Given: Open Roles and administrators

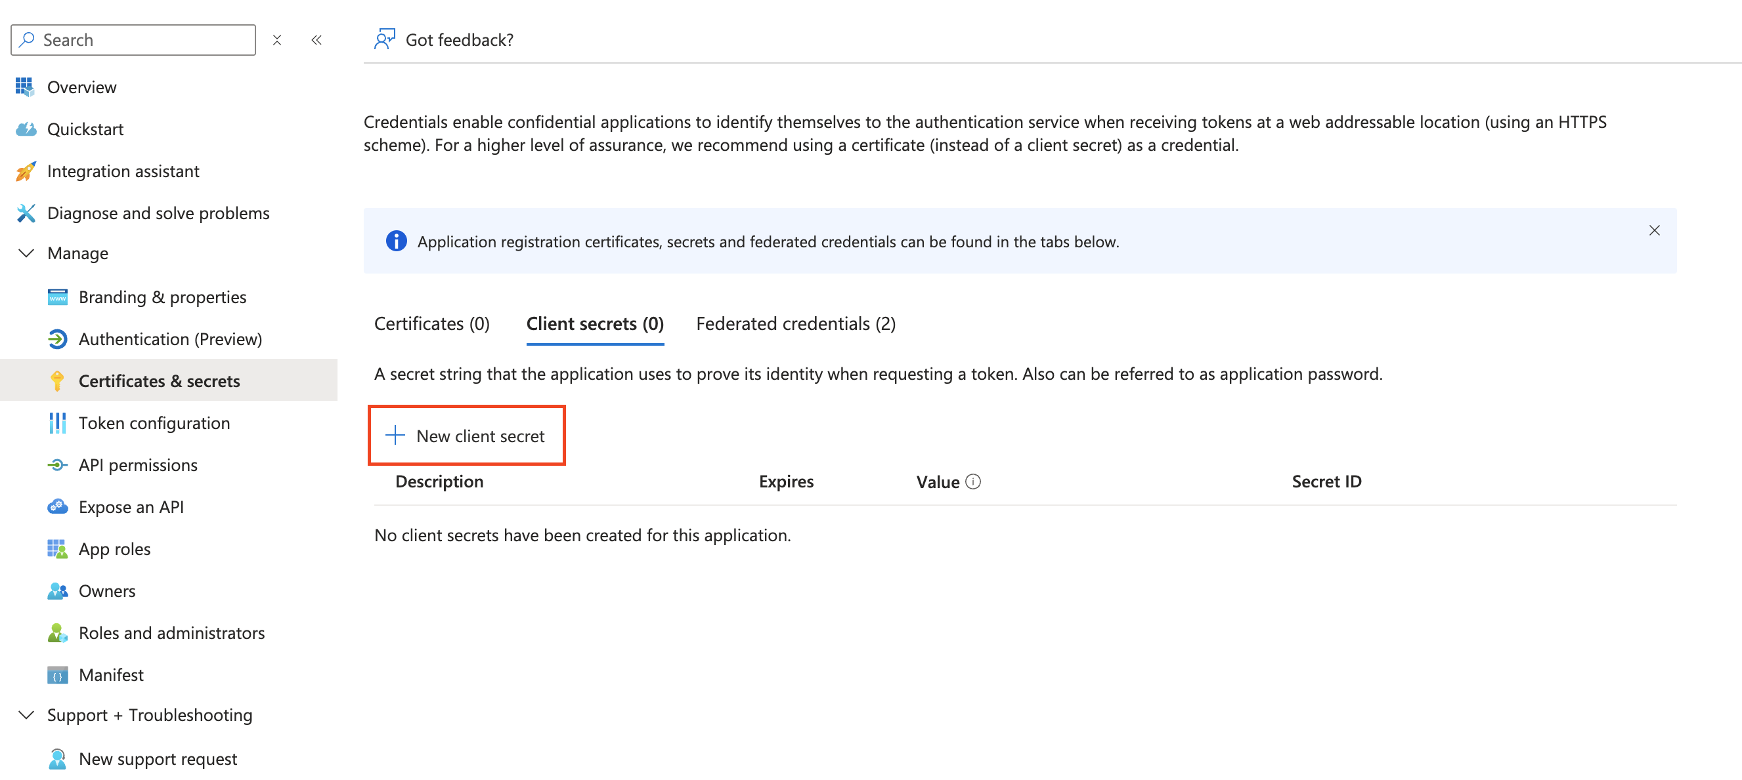Looking at the screenshot, I should [172, 632].
